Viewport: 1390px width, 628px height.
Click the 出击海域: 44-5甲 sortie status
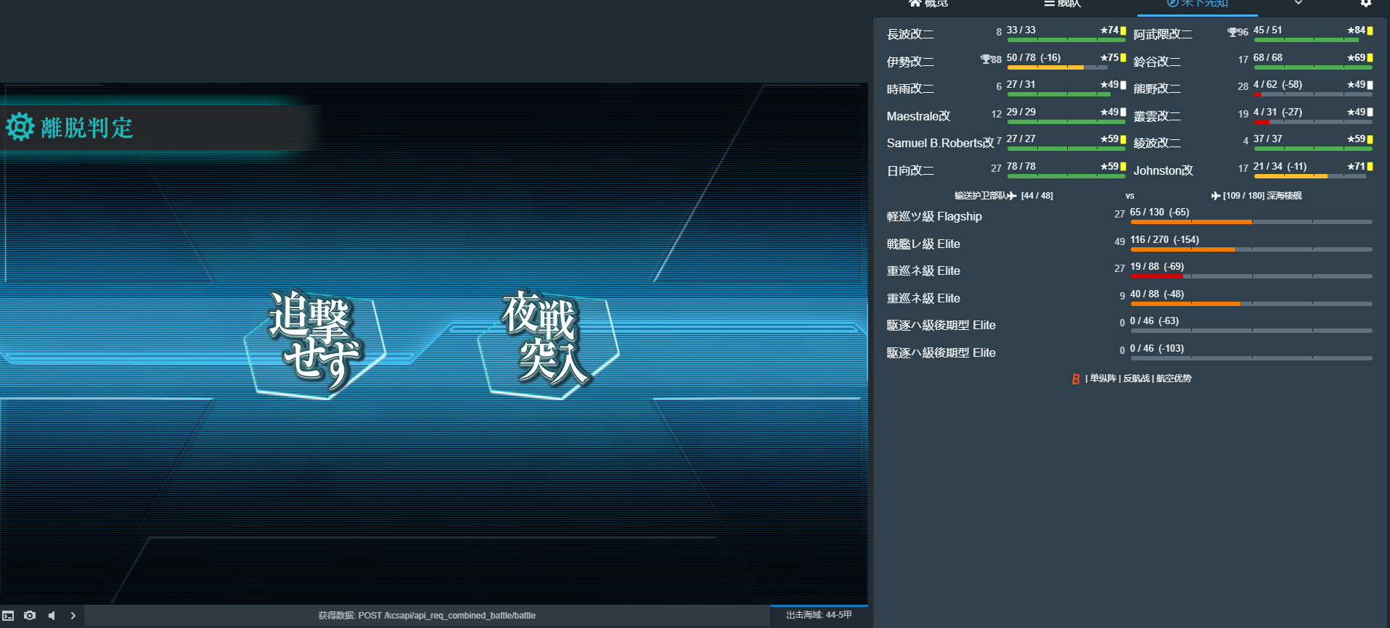point(819,615)
